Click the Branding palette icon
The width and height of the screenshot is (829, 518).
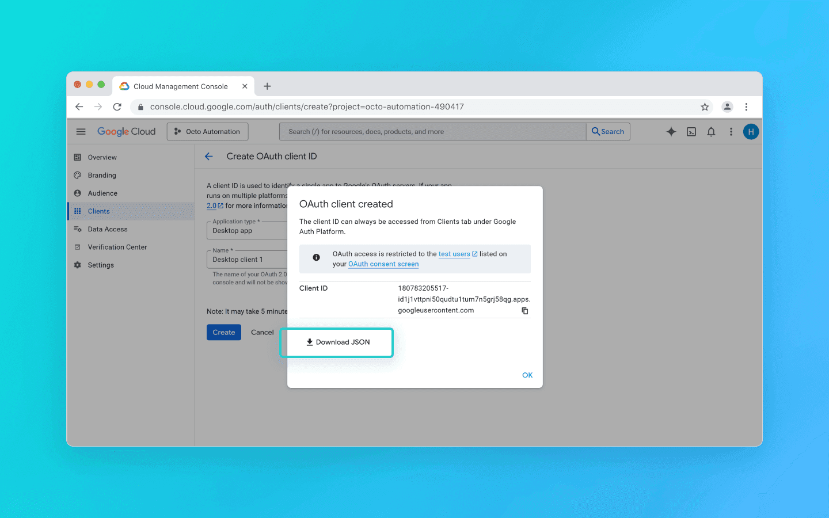coord(78,175)
